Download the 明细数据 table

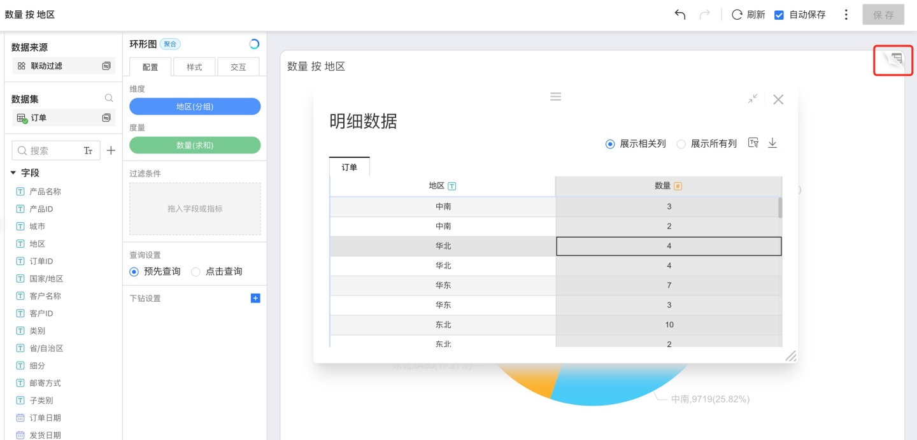[x=772, y=143]
